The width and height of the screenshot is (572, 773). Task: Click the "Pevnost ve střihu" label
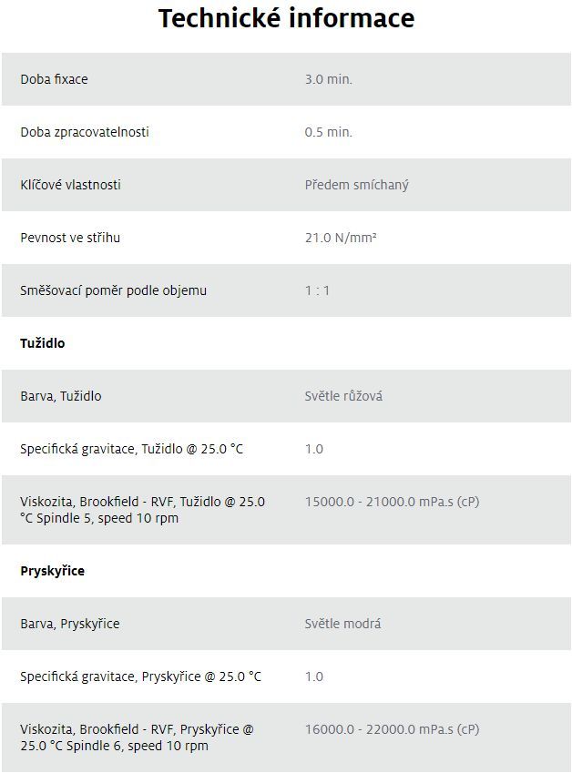(x=70, y=238)
